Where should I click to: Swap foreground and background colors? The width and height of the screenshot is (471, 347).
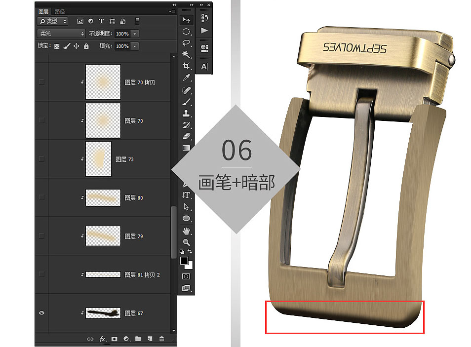(190, 251)
